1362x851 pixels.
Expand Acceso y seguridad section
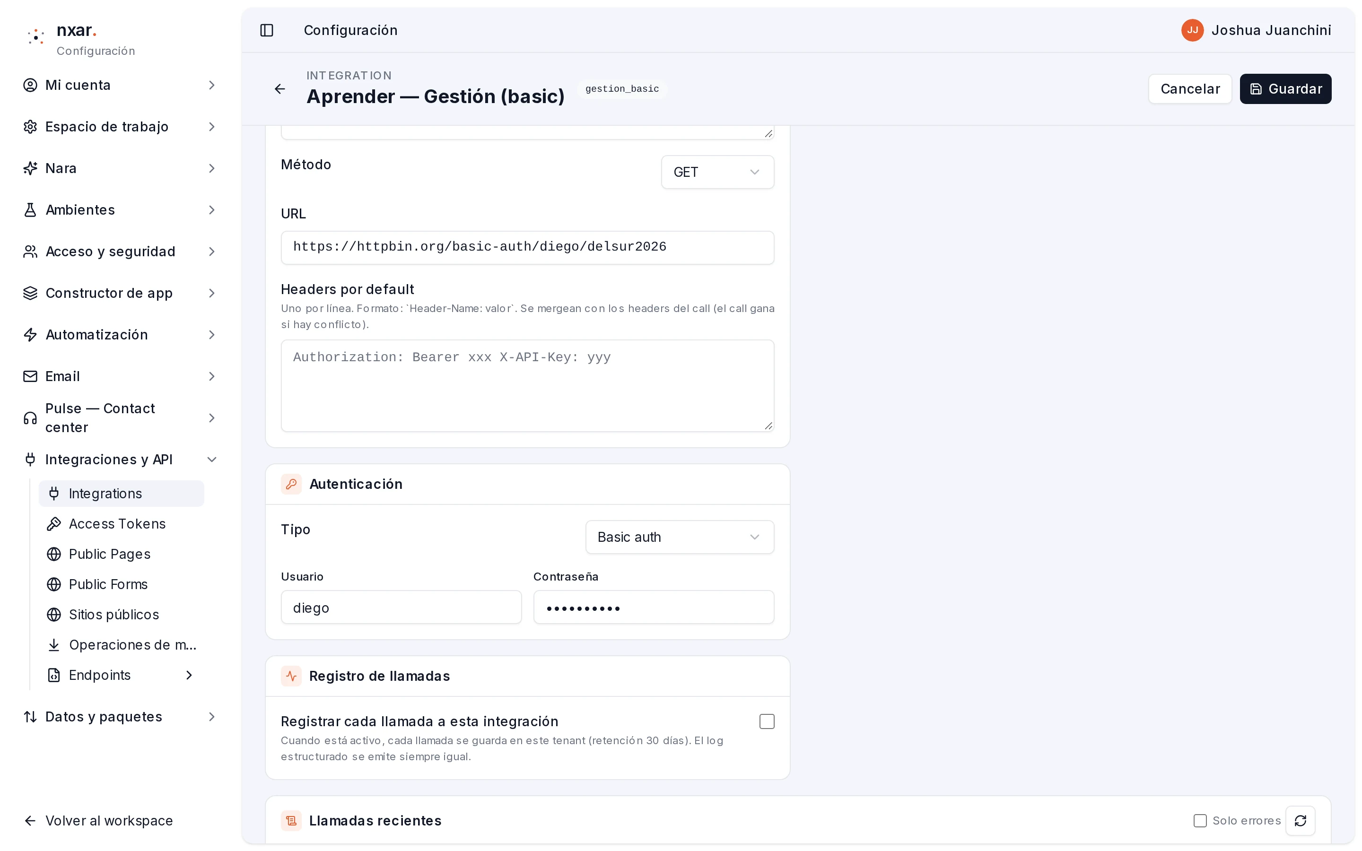(120, 252)
